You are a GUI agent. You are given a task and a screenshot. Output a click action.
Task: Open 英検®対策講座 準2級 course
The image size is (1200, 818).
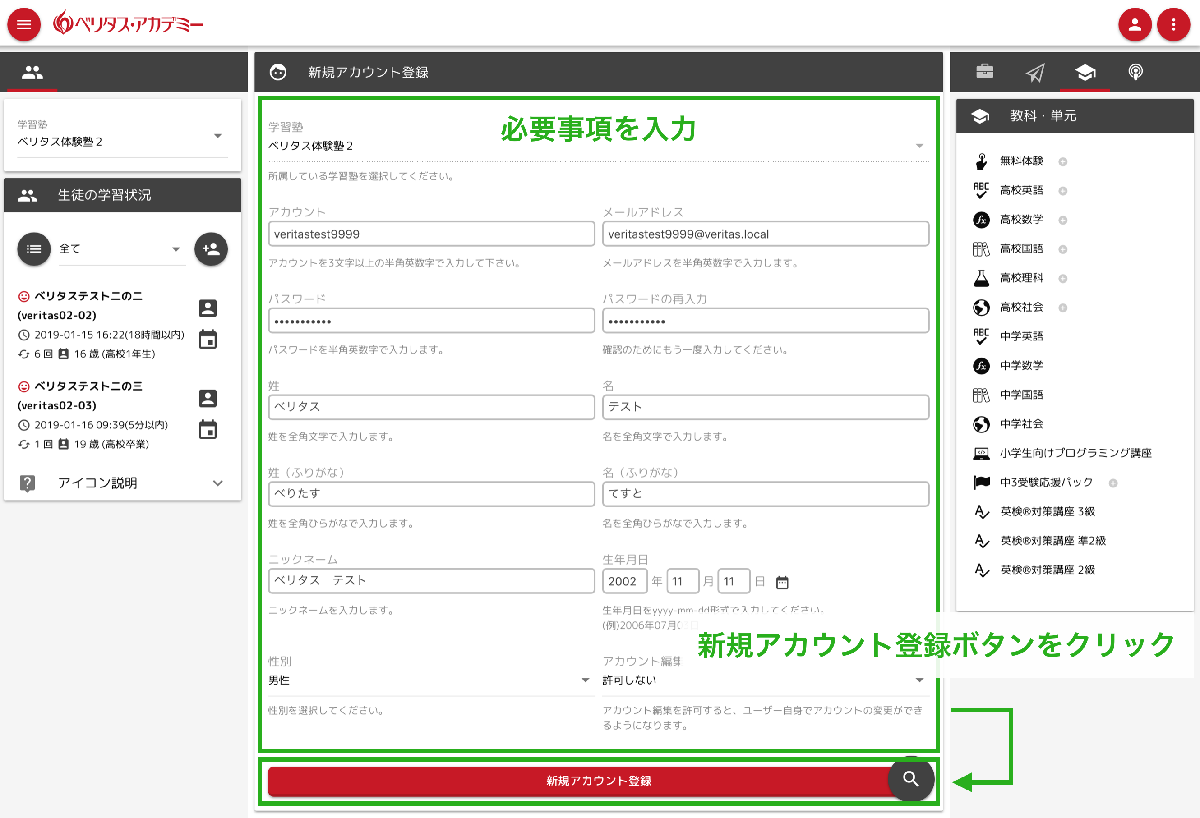point(1052,541)
